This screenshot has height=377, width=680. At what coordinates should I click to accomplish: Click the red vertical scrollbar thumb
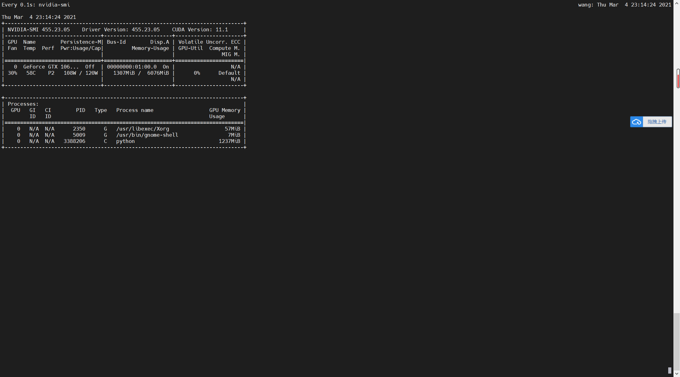[677, 78]
